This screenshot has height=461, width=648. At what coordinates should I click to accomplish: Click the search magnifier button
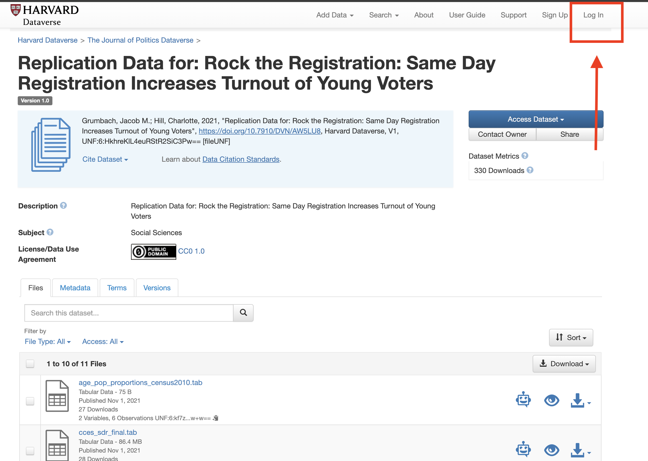point(243,313)
